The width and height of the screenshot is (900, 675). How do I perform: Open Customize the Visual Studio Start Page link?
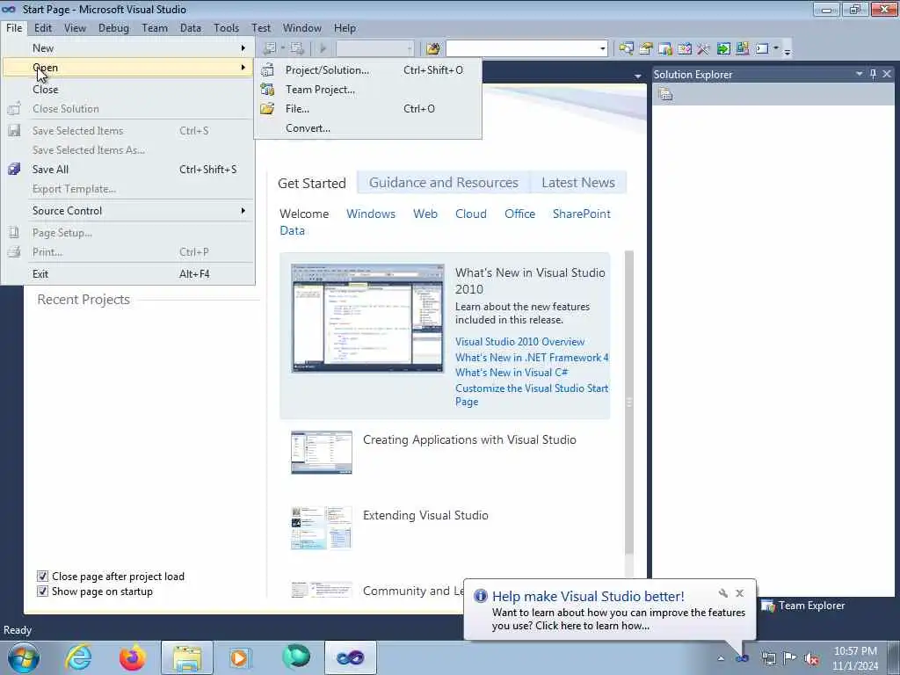click(x=532, y=395)
